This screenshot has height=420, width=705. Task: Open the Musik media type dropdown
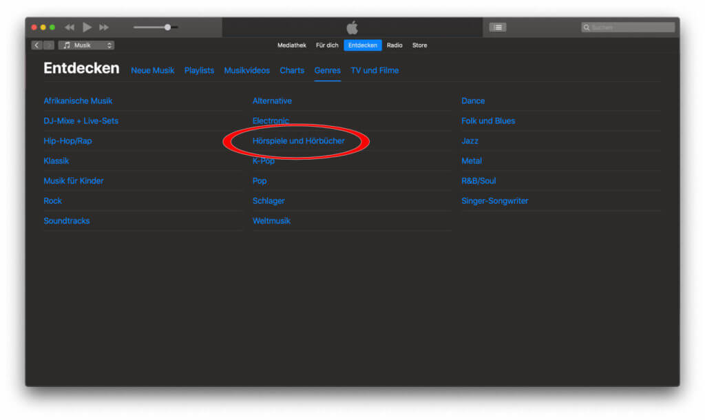point(86,45)
